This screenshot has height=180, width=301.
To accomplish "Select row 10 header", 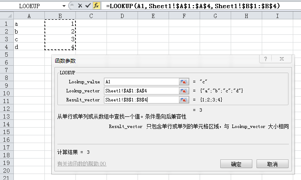I will tap(7, 93).
